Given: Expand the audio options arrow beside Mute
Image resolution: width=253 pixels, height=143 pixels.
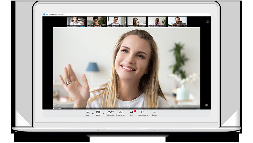Looking at the screenshot, I should pyautogui.click(x=93, y=113).
